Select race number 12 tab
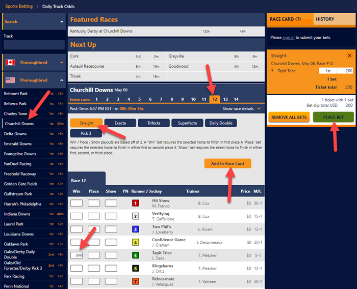Screen dimensions: 357x289 215,99
